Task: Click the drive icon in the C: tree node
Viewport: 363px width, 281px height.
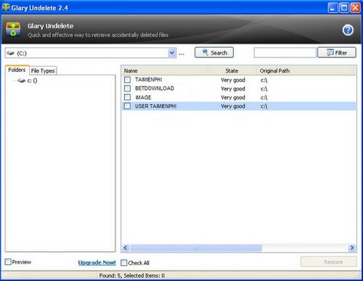Action: pos(21,81)
